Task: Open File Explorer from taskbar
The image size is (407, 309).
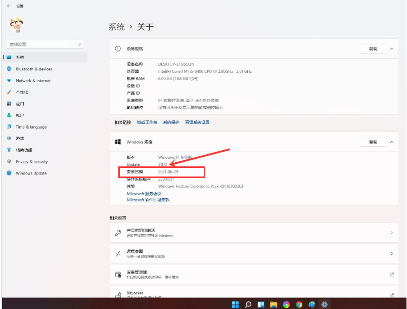Action: [274, 304]
